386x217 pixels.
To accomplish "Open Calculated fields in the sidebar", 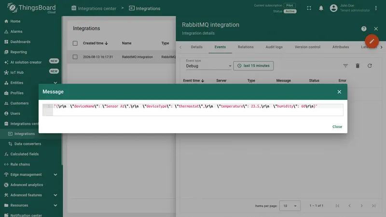I will coord(25,154).
